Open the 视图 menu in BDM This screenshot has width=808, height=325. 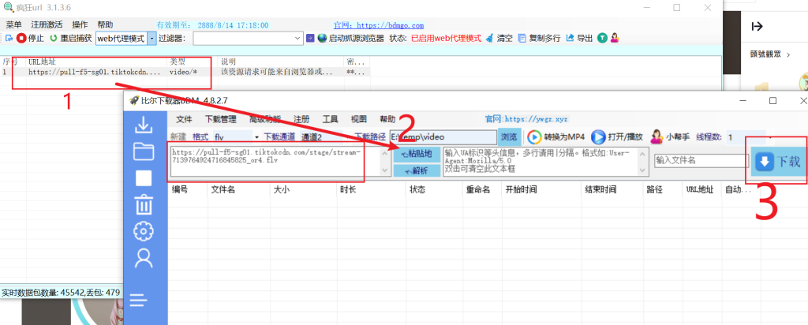coord(359,119)
